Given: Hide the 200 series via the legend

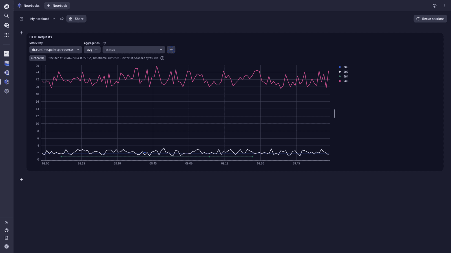Looking at the screenshot, I should click(344, 67).
